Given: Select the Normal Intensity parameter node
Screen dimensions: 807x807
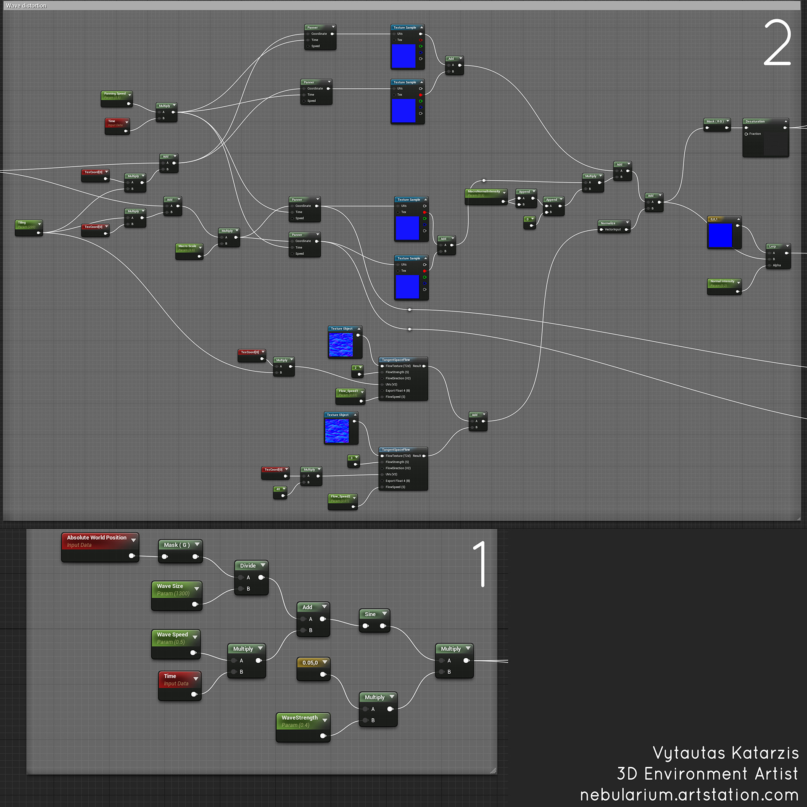Looking at the screenshot, I should coord(724,286).
